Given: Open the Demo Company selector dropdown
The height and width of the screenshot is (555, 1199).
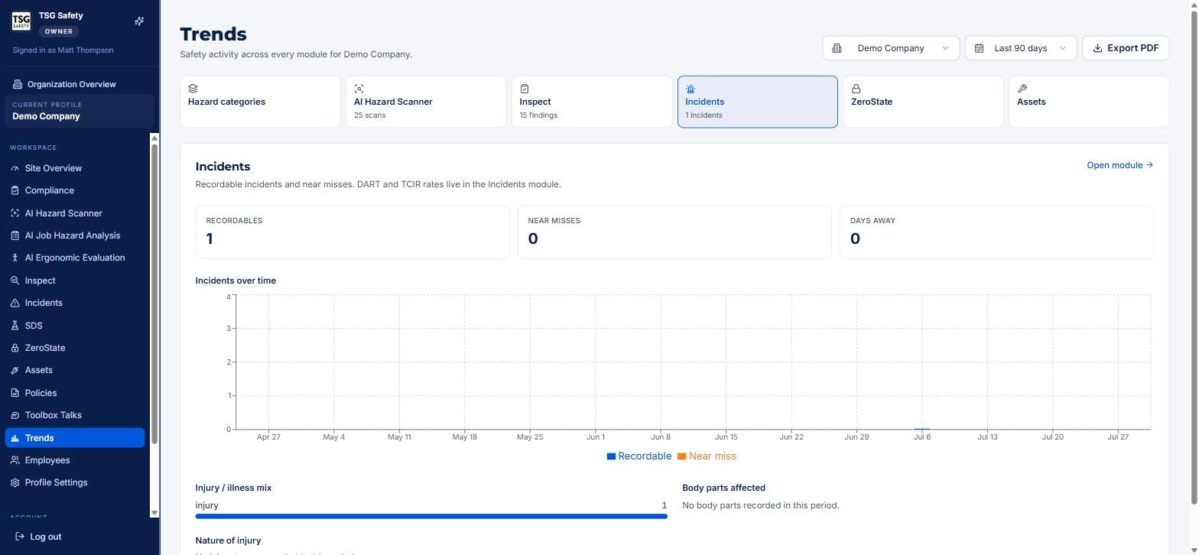Looking at the screenshot, I should (891, 48).
